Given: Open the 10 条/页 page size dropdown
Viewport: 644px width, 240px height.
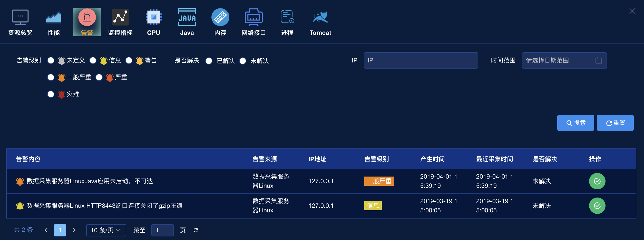Looking at the screenshot, I should [106, 230].
